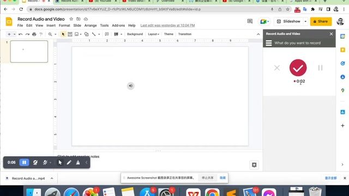Open the Transition panel

[185, 34]
